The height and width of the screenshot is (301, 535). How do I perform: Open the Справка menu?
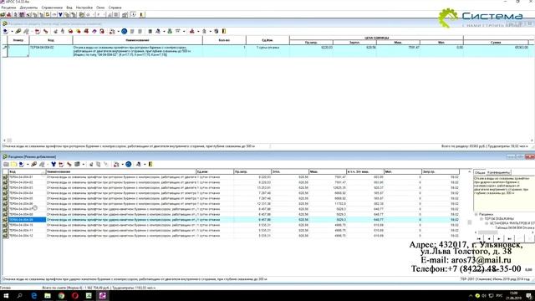pyautogui.click(x=115, y=8)
